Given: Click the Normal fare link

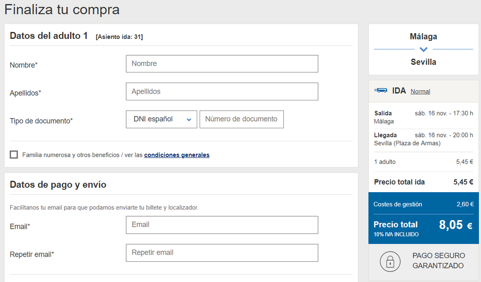Looking at the screenshot, I should coord(420,91).
